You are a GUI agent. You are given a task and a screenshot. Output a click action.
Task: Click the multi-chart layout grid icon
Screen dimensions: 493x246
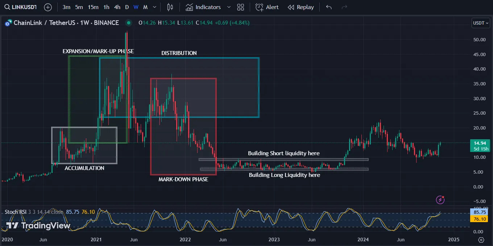240,7
